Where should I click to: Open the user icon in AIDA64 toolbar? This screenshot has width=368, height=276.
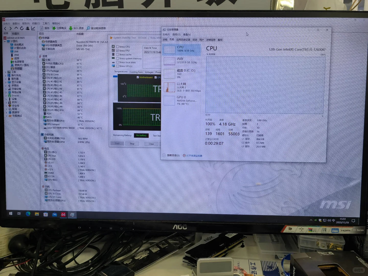point(27,28)
